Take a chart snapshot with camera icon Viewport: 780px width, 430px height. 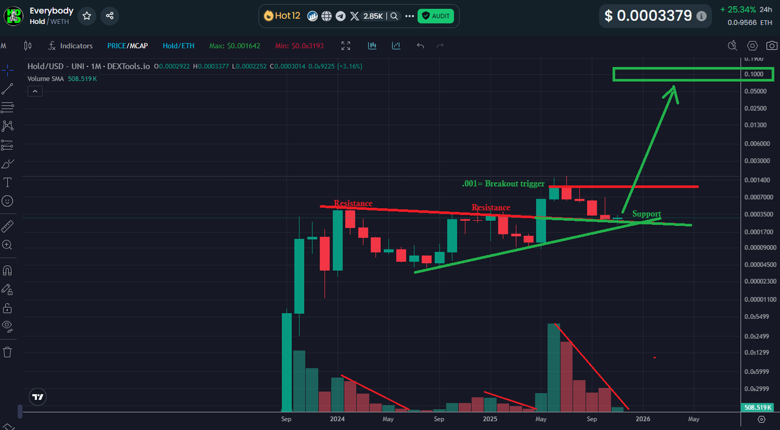tap(772, 45)
